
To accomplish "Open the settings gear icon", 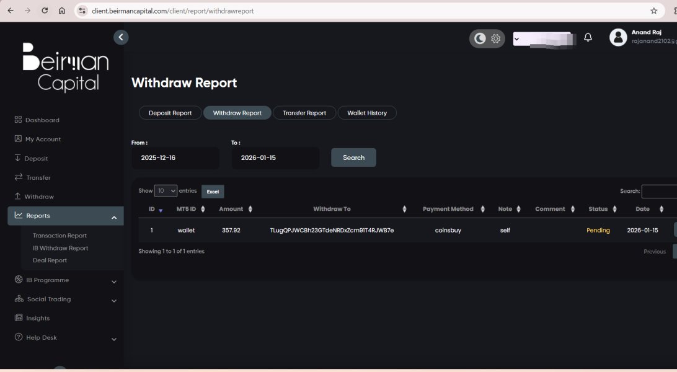I will [495, 38].
